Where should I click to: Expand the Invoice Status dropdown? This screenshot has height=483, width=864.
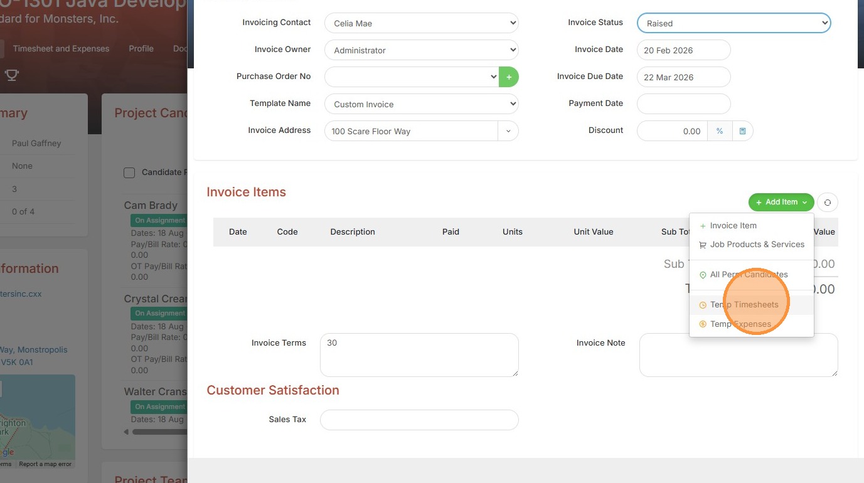[x=733, y=23]
